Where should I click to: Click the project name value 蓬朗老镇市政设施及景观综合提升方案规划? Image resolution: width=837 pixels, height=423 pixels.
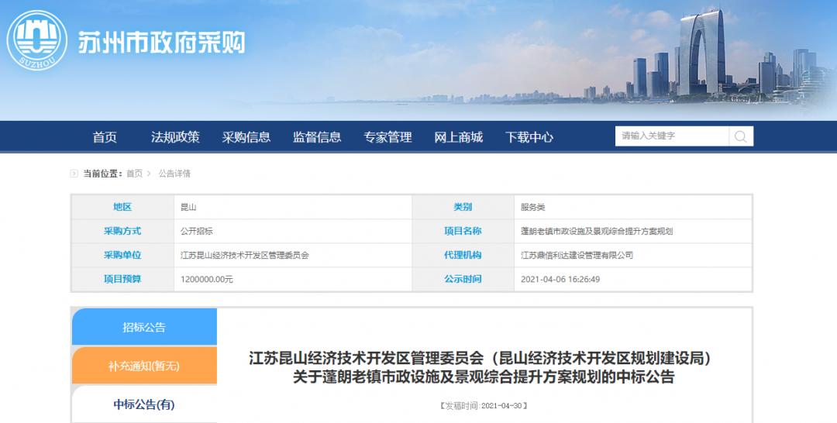pos(597,231)
